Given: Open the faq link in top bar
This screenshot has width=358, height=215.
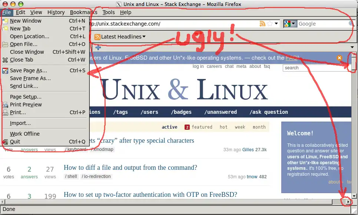Looking at the screenshot, I should coord(267,66).
